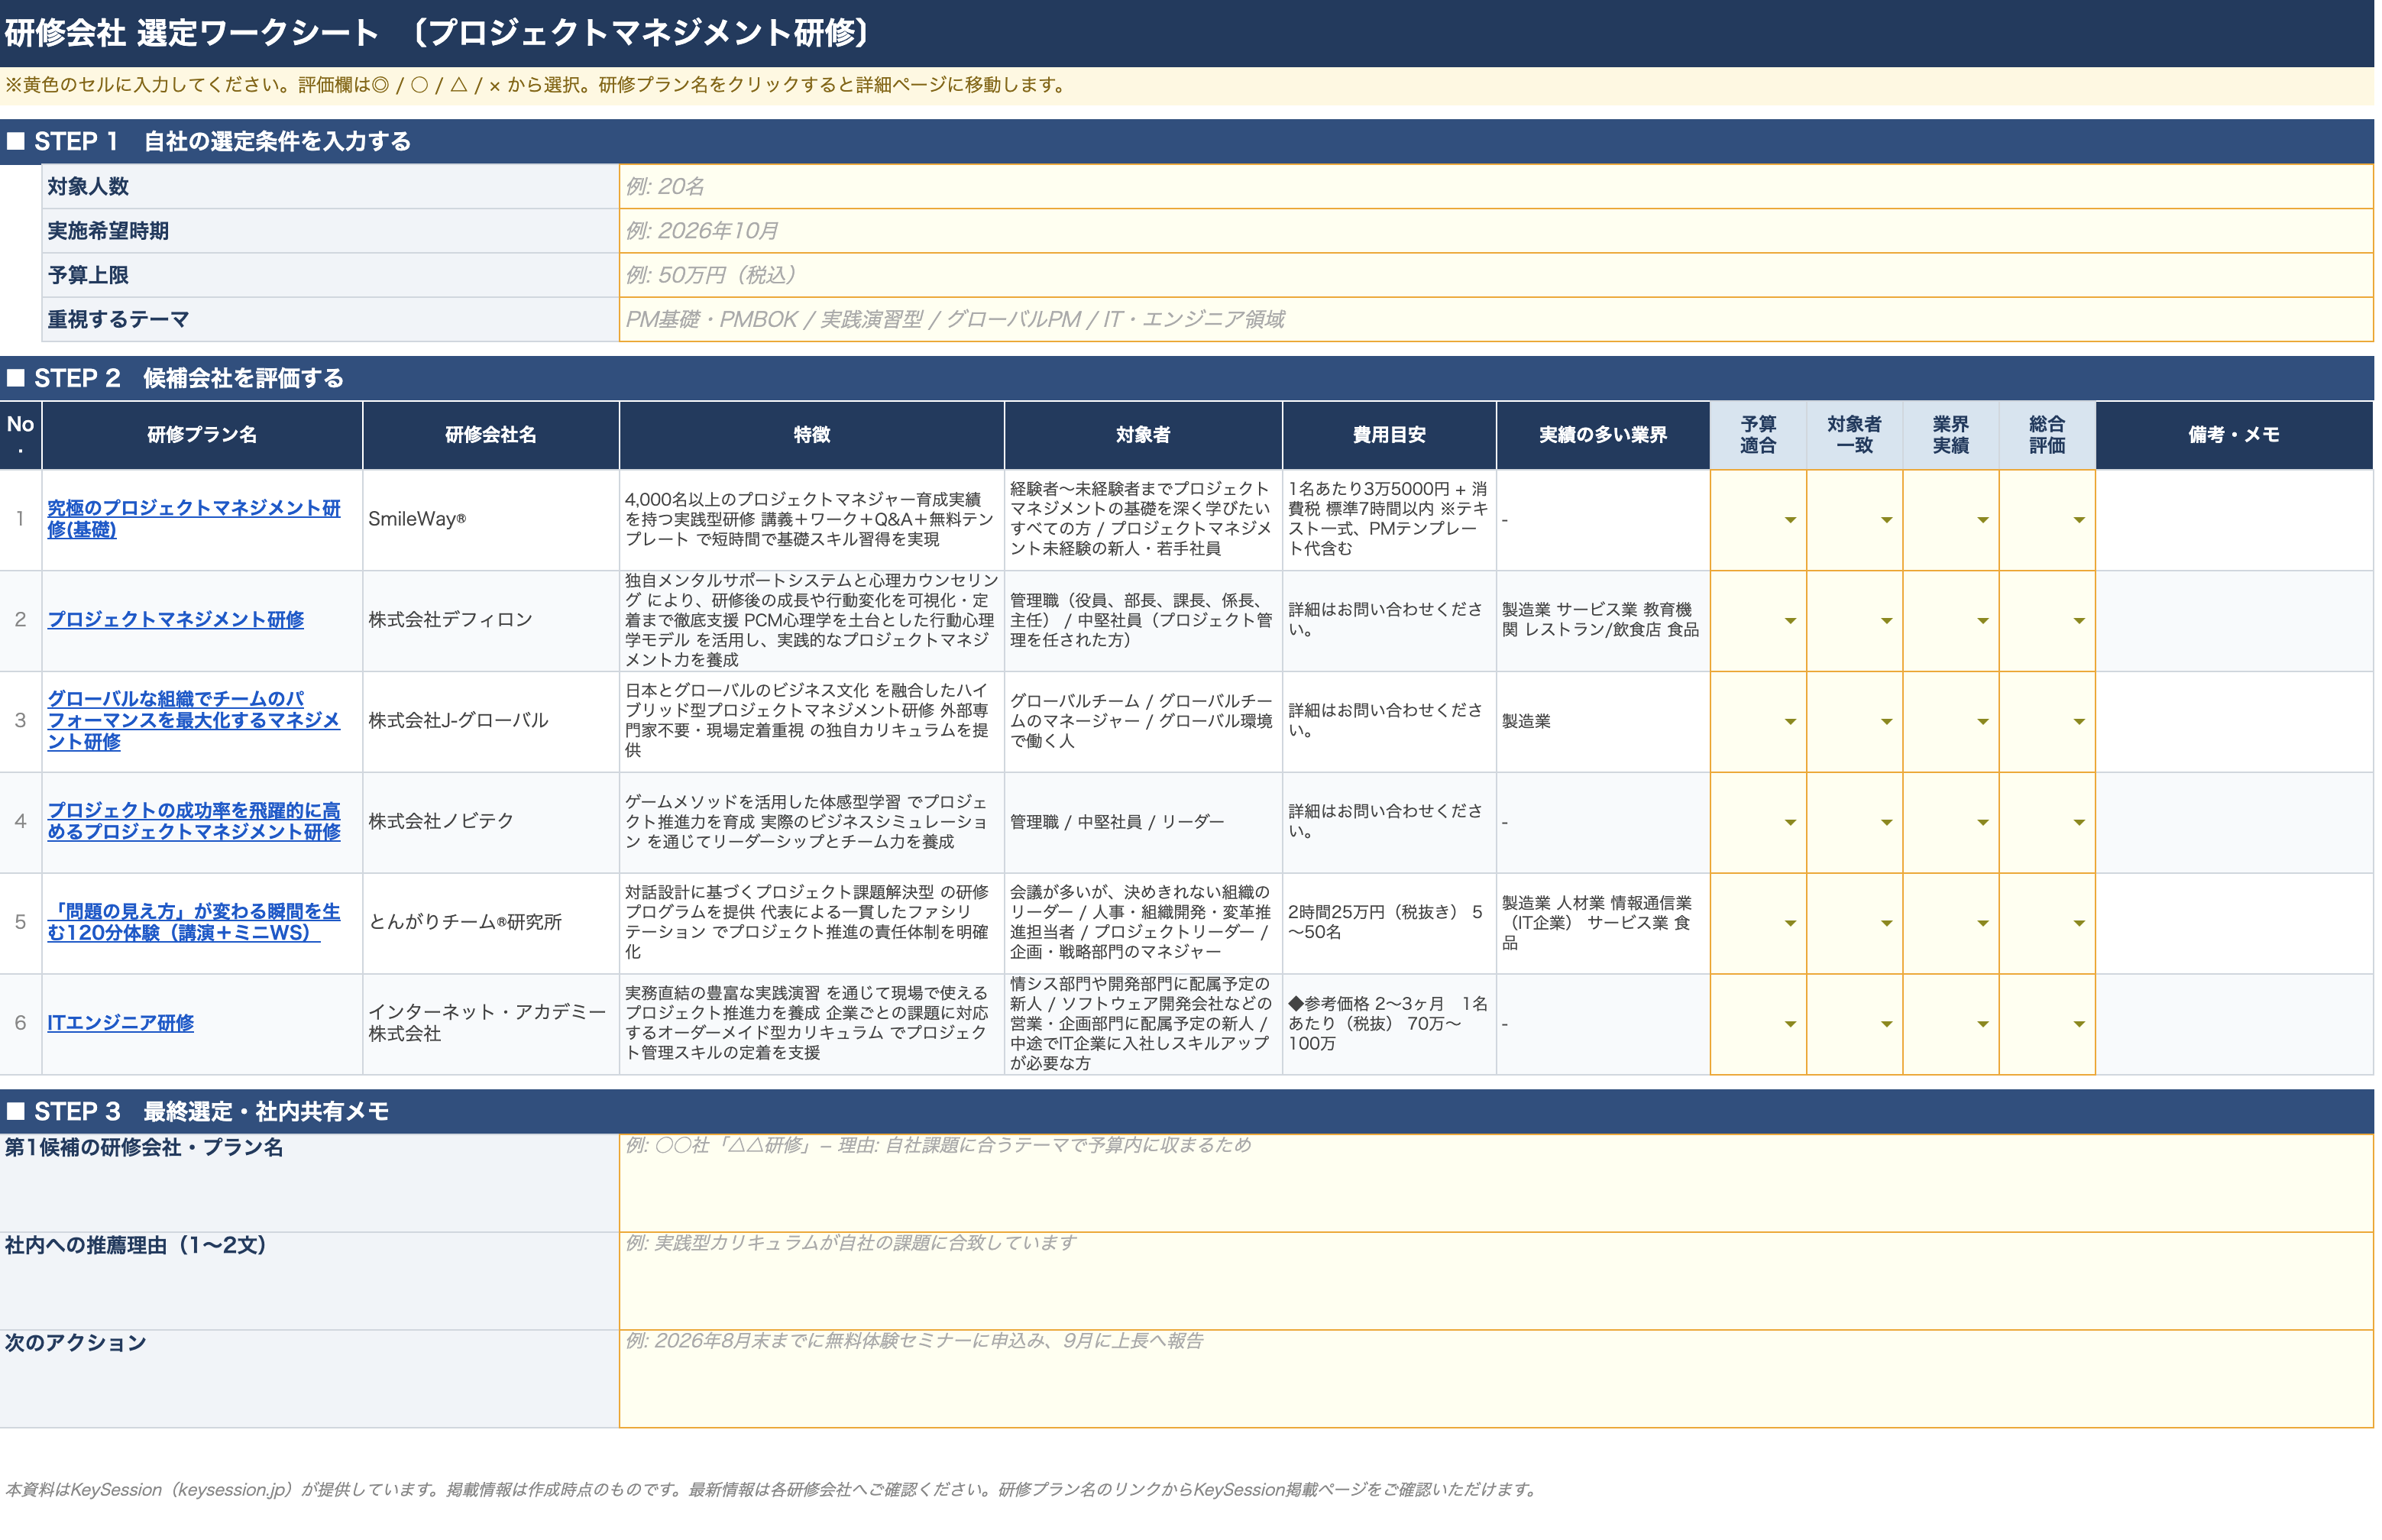The height and width of the screenshot is (1540, 2382).
Task: Open 総合評価 dropdown for 株式会社デフィロン row
Action: point(2078,621)
